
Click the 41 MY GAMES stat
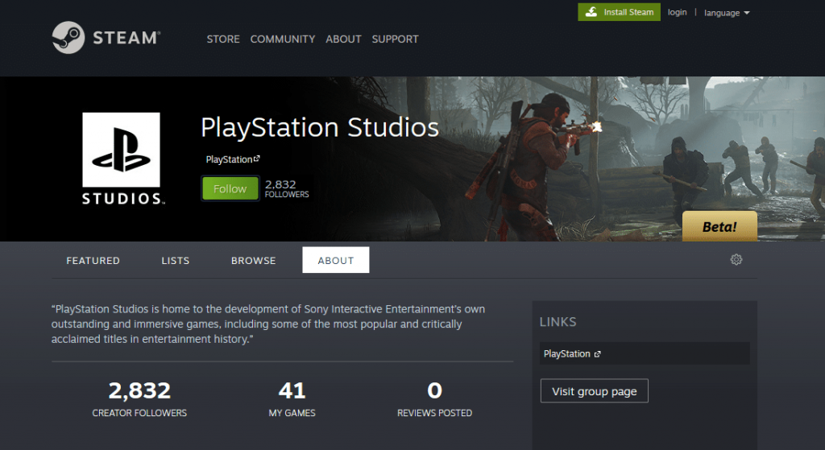292,398
